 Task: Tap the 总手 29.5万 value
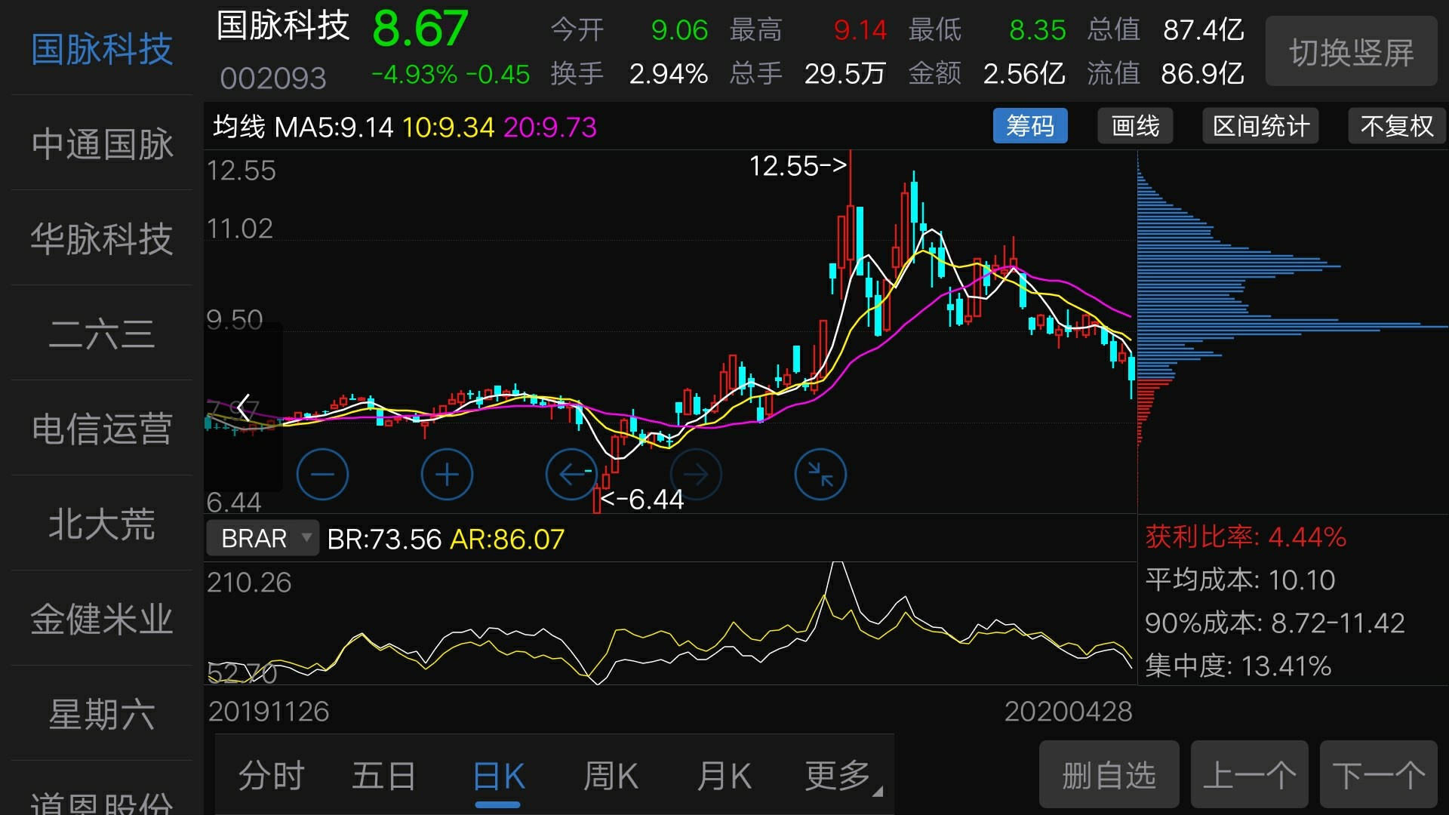844,73
